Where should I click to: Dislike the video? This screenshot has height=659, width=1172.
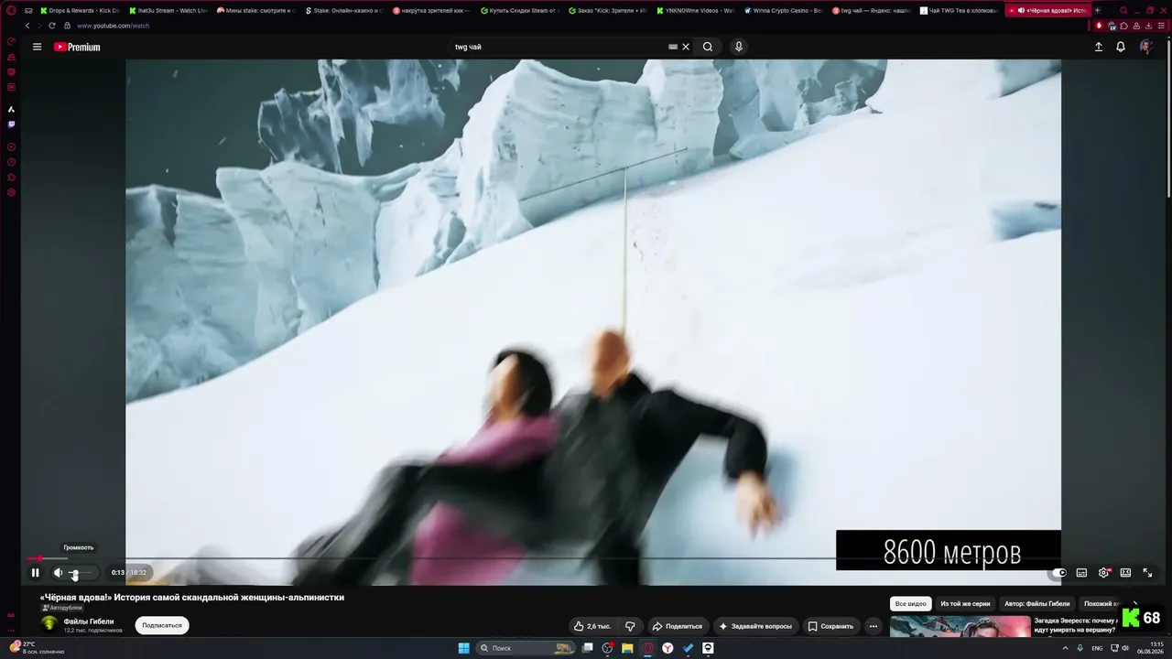pos(630,626)
